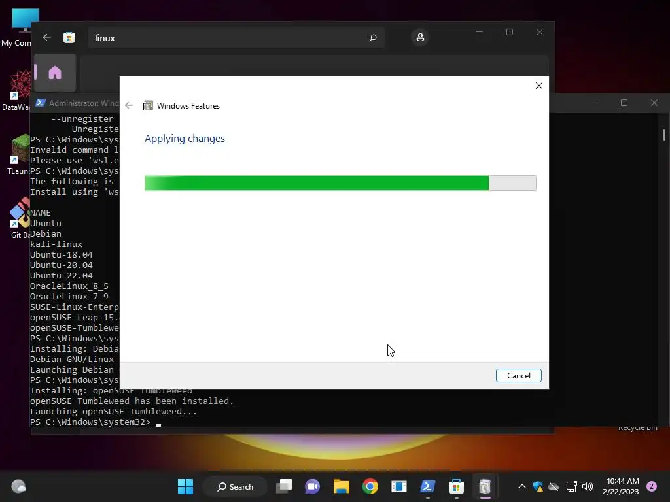Switch to PowerShell via taskbar icon
The width and height of the screenshot is (670, 502).
428,486
